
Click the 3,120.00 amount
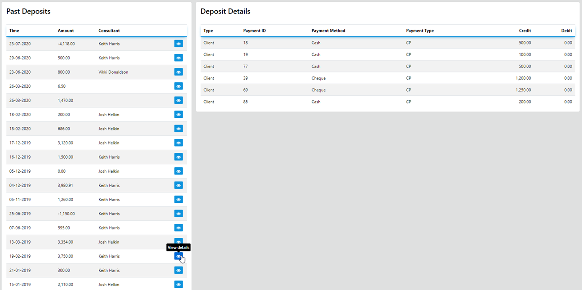click(65, 143)
